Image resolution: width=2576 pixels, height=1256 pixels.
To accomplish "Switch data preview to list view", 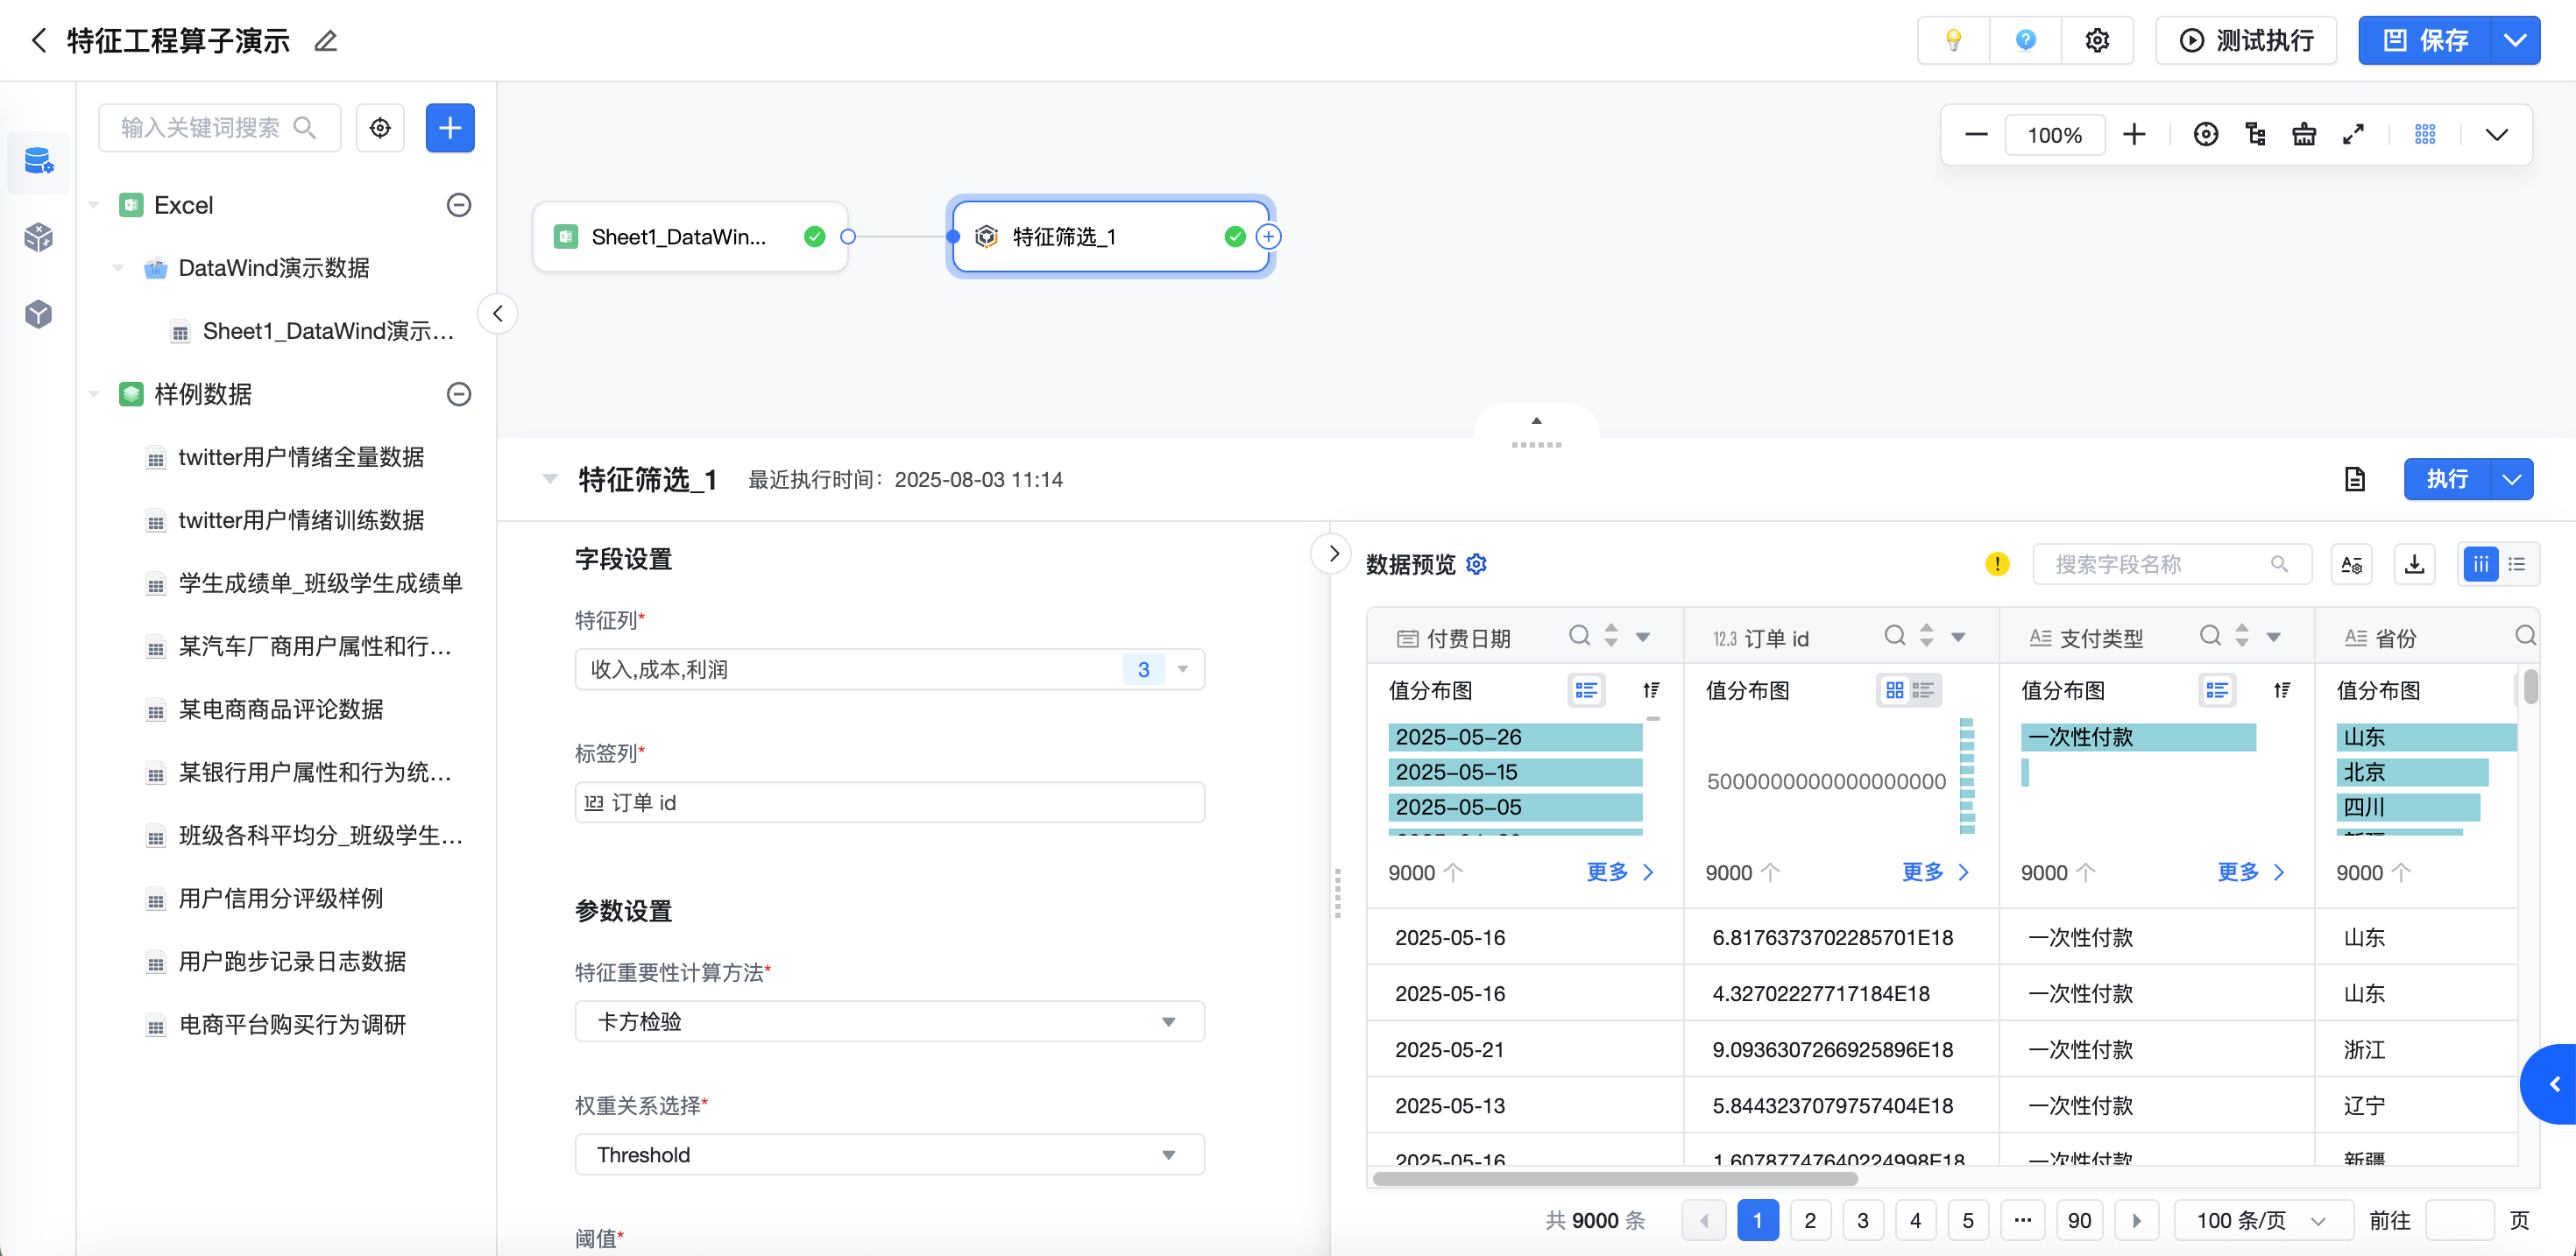I will [x=2517, y=564].
